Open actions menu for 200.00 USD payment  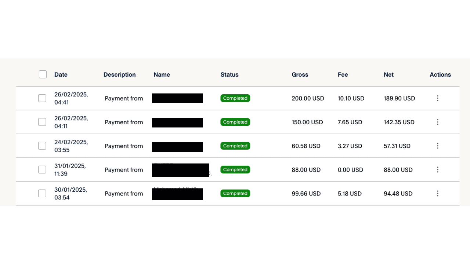point(437,98)
